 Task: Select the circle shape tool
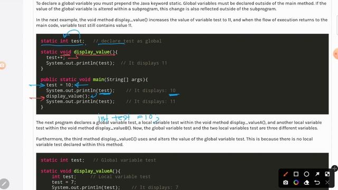(x=306, y=174)
